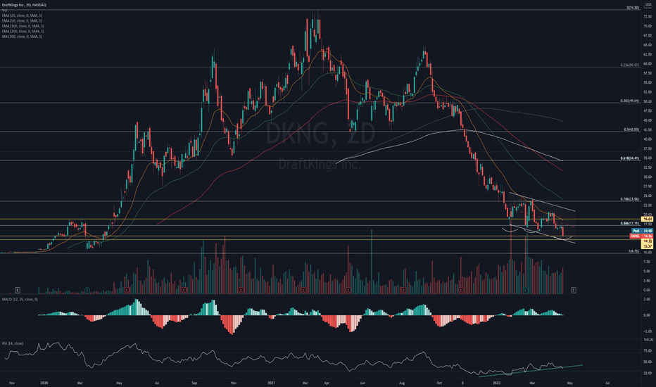Click the 0.886(17.11) Fibonacci level label
This screenshot has height=387, width=656.
point(630,224)
